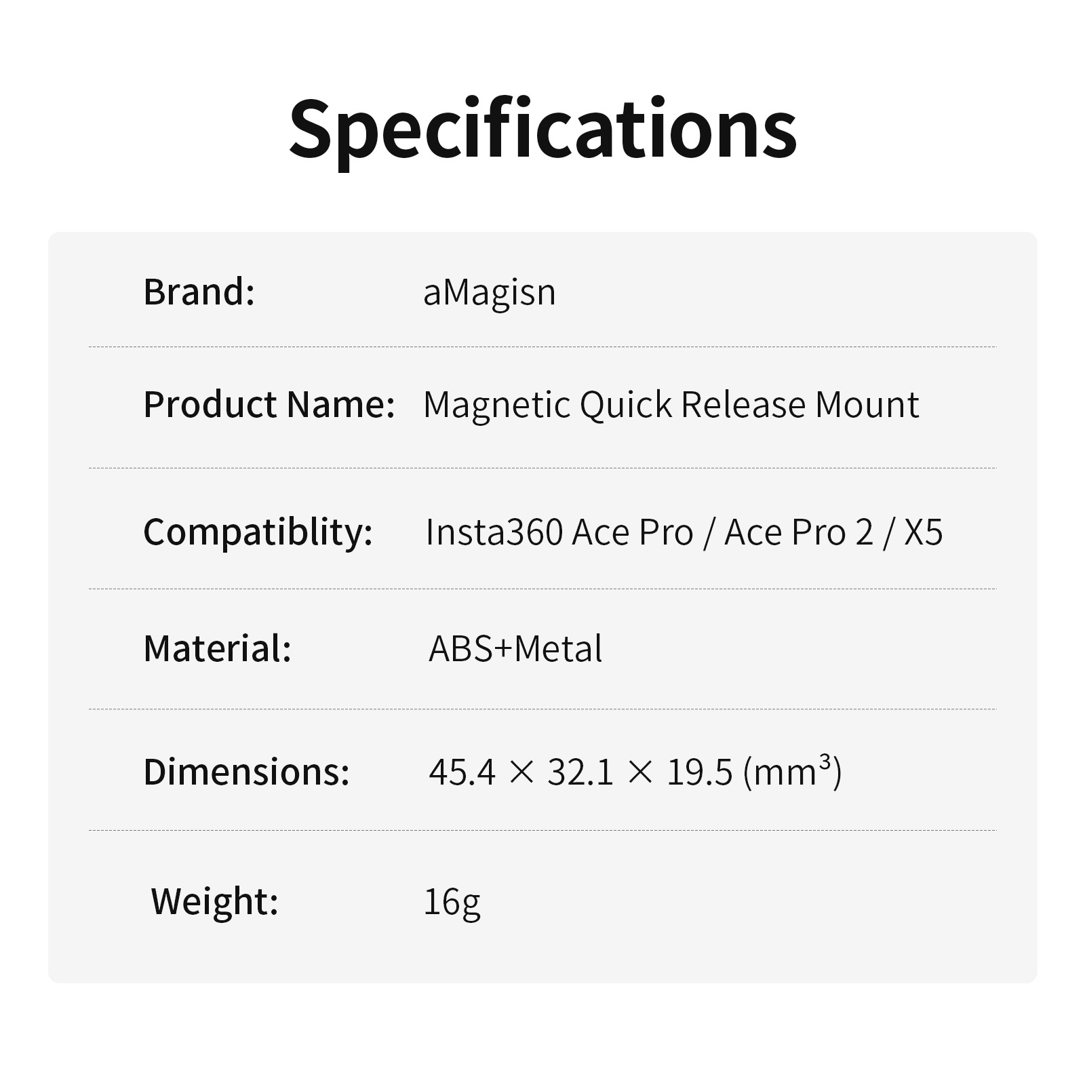The image size is (1085, 1085).
Task: Click the Weight label
Action: click(x=214, y=901)
